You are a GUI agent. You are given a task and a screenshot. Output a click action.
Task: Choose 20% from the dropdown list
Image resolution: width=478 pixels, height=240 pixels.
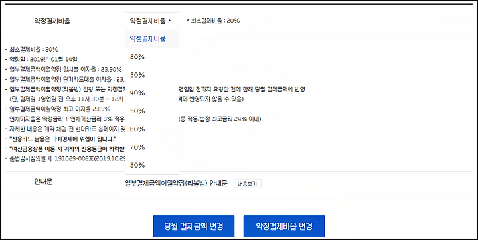152,57
